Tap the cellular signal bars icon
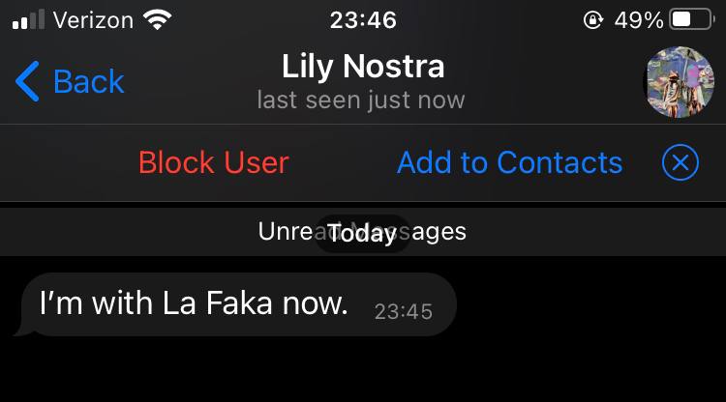This screenshot has height=402, width=726. tap(29, 20)
